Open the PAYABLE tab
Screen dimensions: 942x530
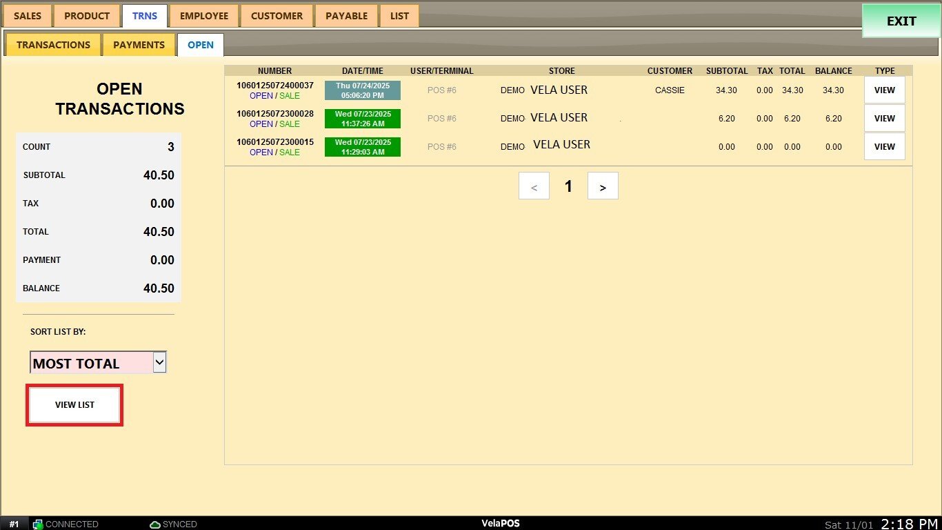[x=346, y=16]
